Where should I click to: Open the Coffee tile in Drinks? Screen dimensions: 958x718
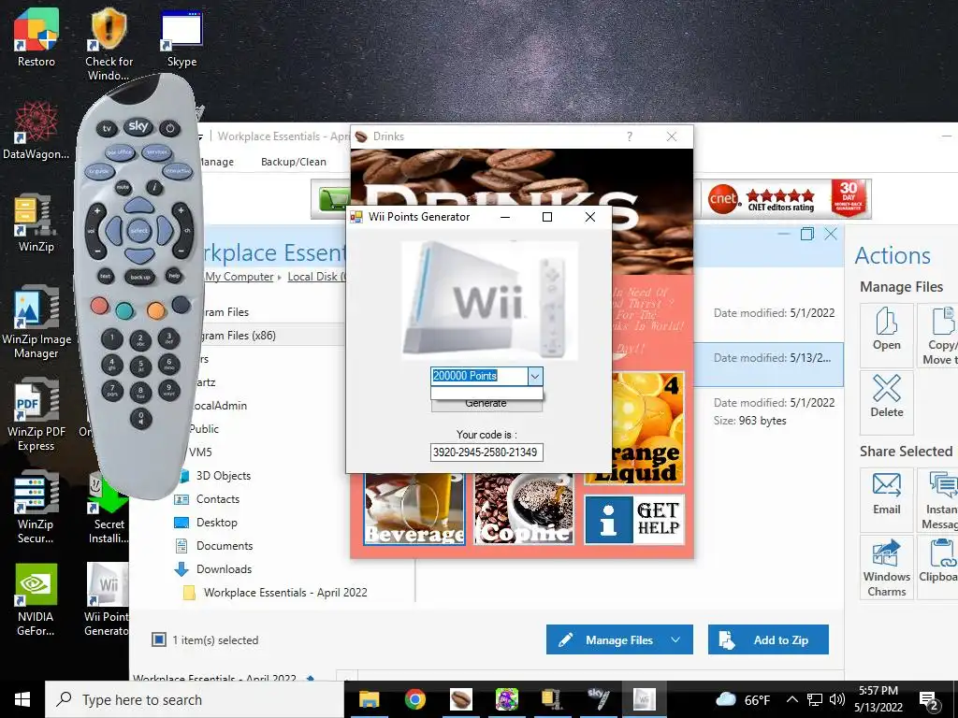click(x=524, y=509)
